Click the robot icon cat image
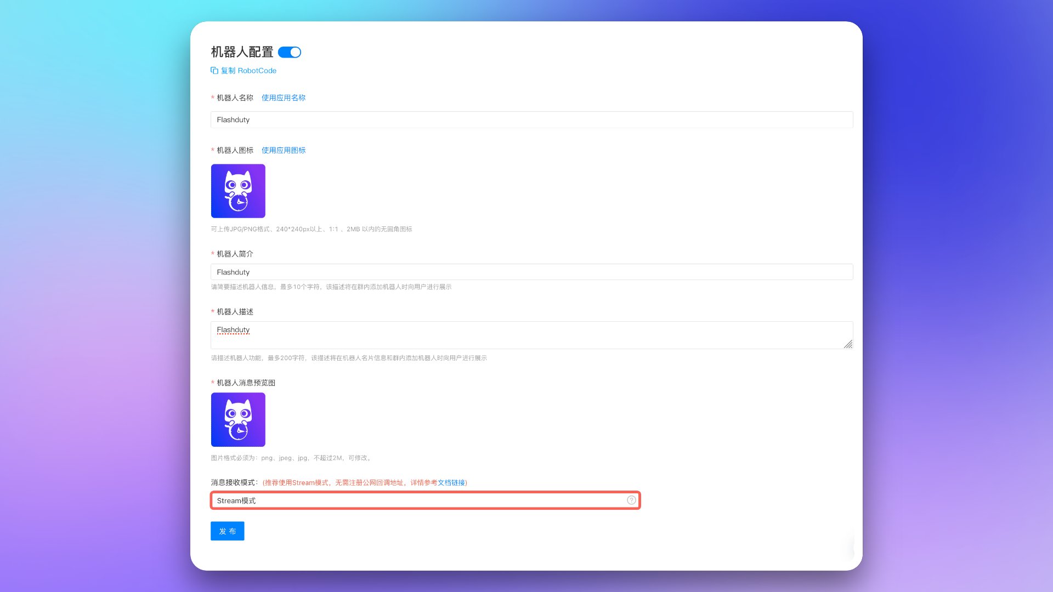This screenshot has width=1053, height=592. (x=238, y=191)
